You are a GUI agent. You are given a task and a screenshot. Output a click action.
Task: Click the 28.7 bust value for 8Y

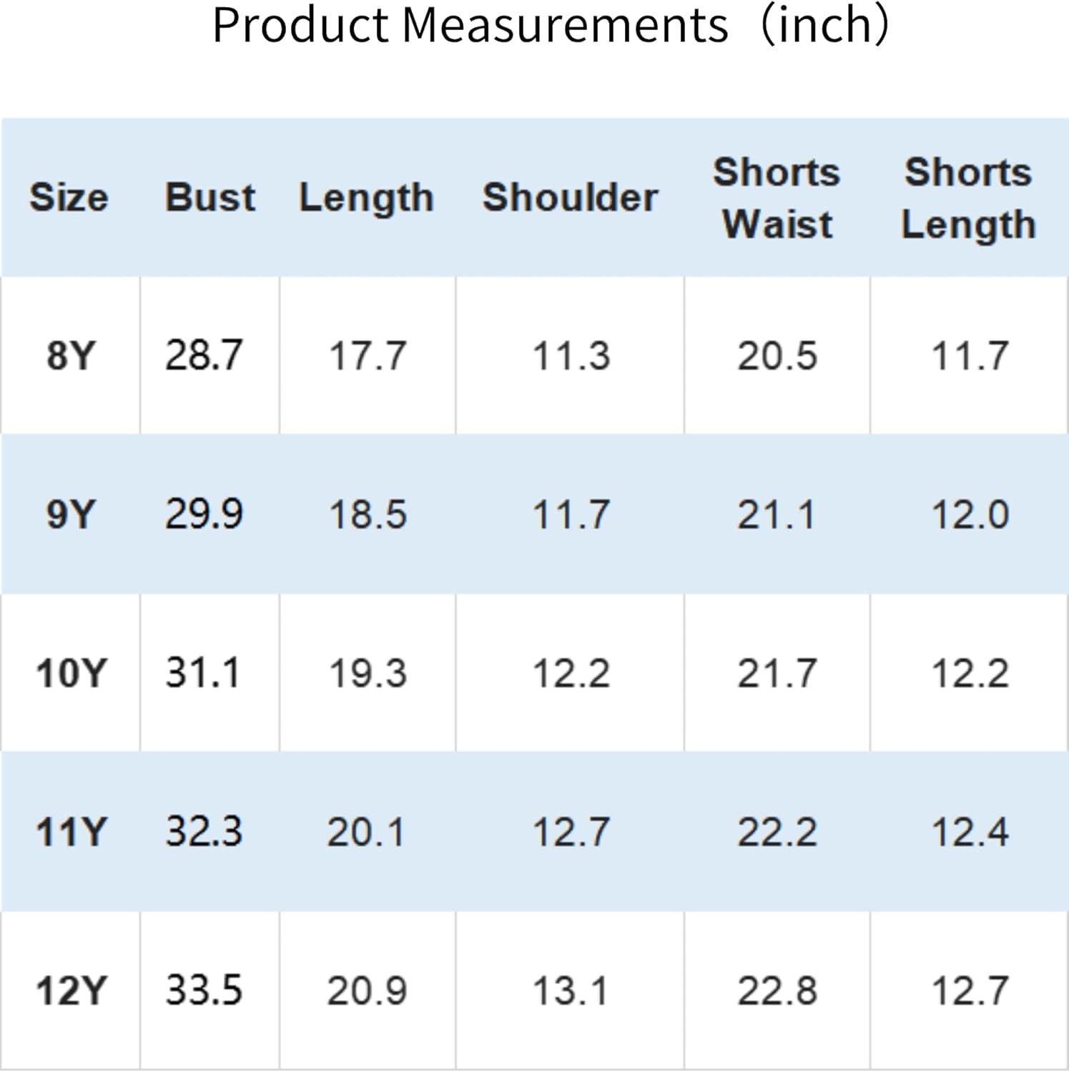pyautogui.click(x=205, y=355)
